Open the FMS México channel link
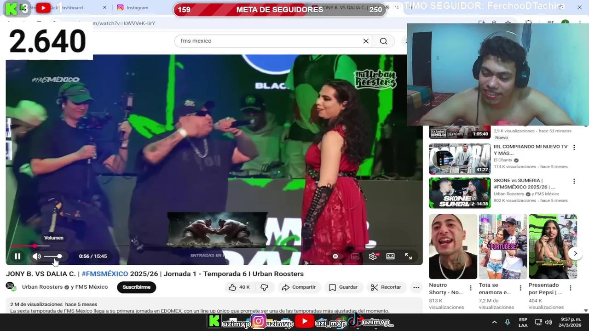This screenshot has width=589, height=331. tap(91, 287)
